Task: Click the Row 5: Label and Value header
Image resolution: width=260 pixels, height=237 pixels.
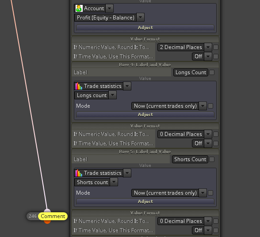Action: 145,152
